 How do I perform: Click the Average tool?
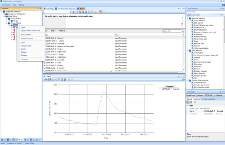[x=197, y=57]
